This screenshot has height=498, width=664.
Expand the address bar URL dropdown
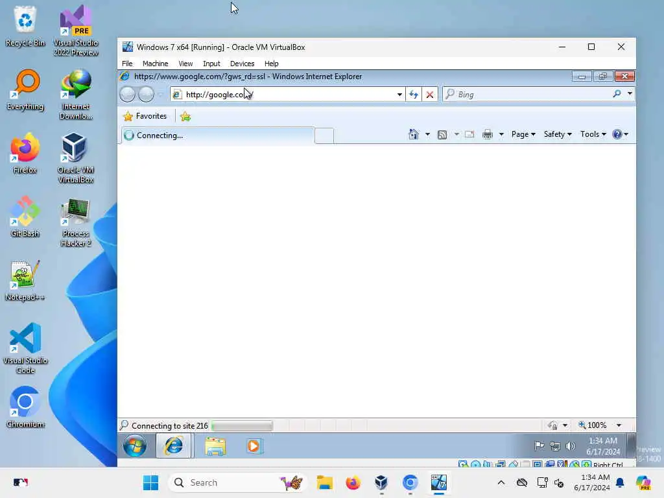point(399,95)
